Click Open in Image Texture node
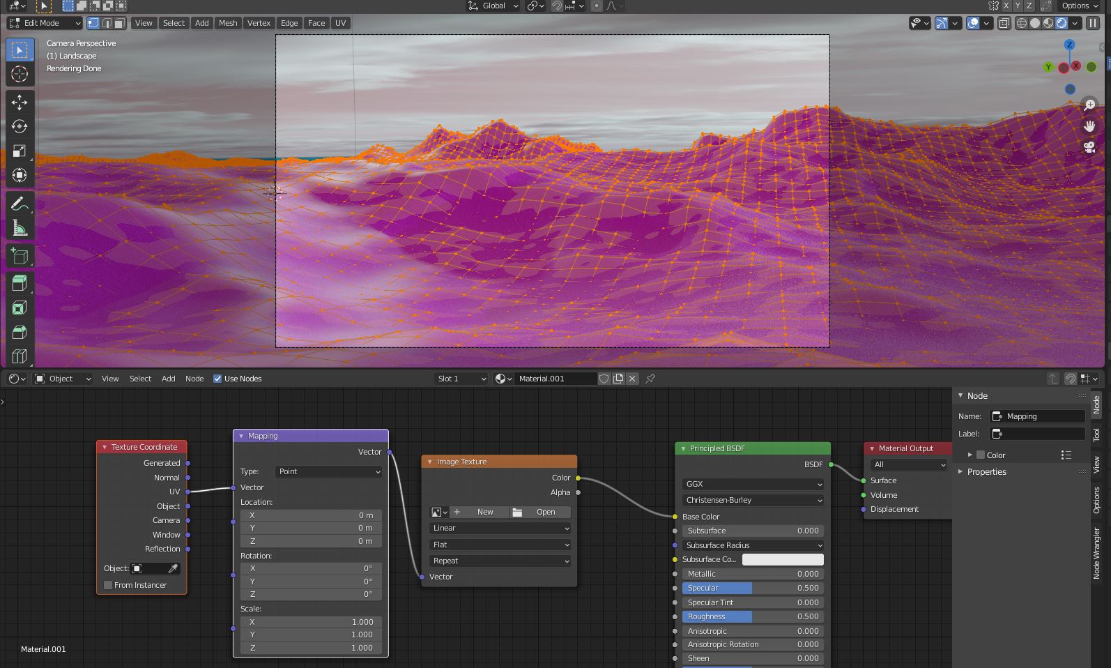1111x668 pixels. 540,512
